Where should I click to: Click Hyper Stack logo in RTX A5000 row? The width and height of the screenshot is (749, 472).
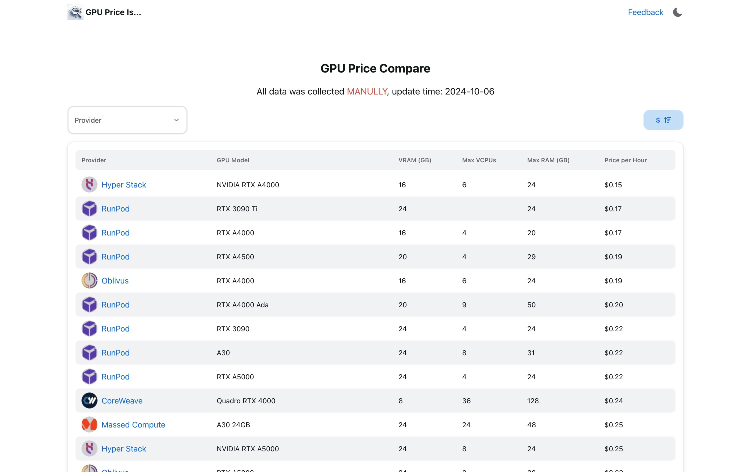pyautogui.click(x=89, y=449)
